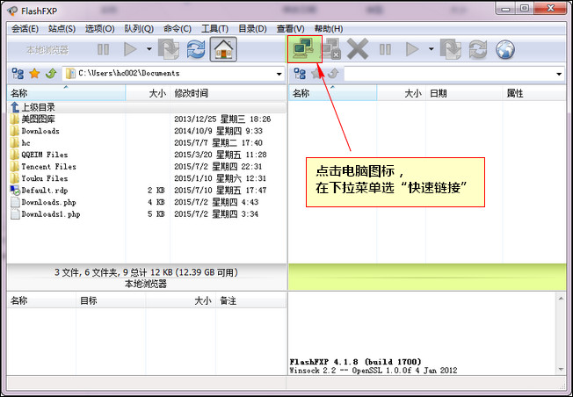Open the 队列(Q) menu
573x397 pixels.
tap(139, 29)
